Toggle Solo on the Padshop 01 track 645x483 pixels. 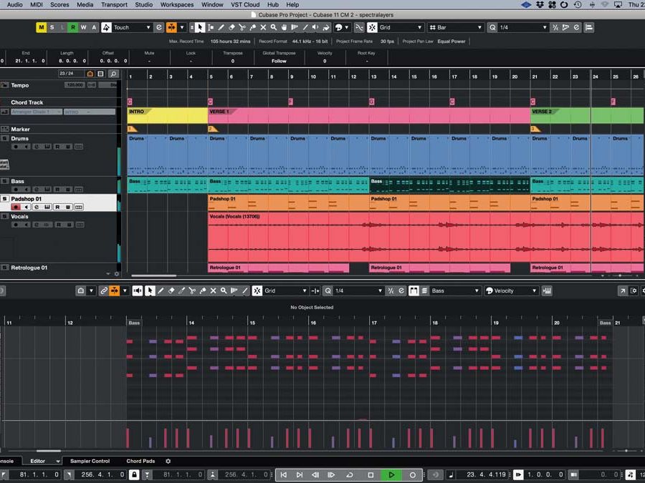coord(4,199)
